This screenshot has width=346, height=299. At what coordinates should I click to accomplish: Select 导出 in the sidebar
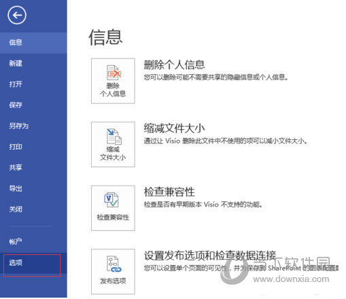pyautogui.click(x=33, y=188)
